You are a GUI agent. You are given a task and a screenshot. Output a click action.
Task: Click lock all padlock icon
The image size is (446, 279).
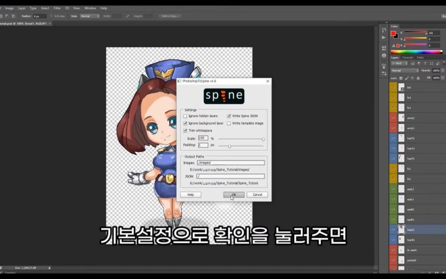(x=418, y=78)
